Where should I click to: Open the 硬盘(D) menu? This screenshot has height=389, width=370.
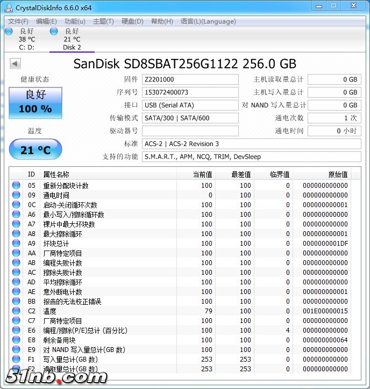click(132, 21)
